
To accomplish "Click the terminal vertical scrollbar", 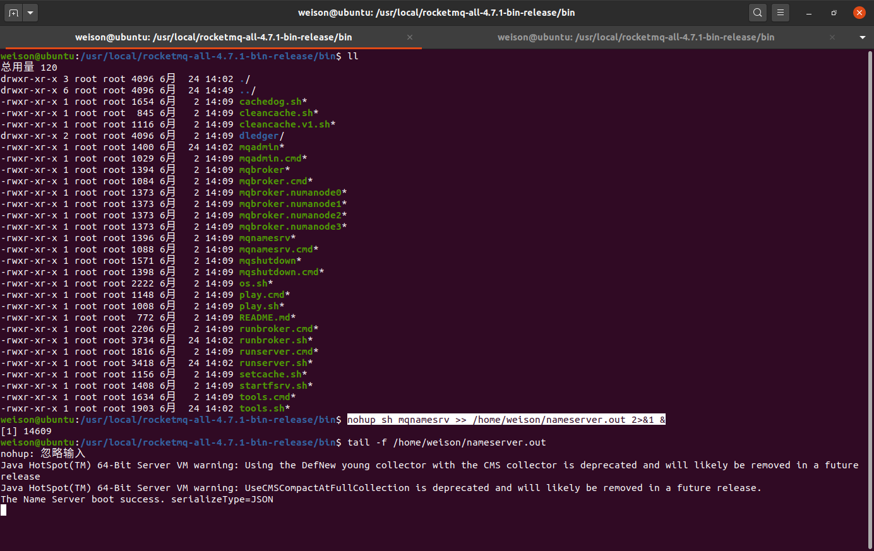I will pos(870,300).
